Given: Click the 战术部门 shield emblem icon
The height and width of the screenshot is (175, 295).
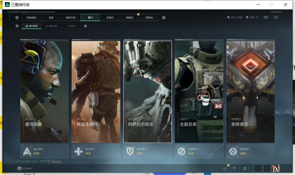Looking at the screenshot, I should click(x=130, y=151).
